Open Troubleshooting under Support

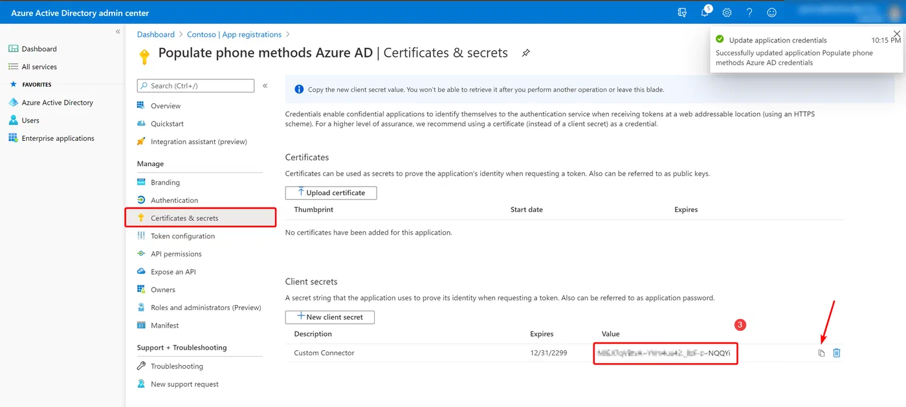[x=177, y=366]
